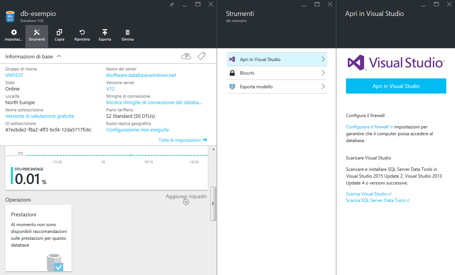Image resolution: width=455 pixels, height=275 pixels.
Task: Click arrow icon next to Tutte le impostazioni
Action: [205, 140]
